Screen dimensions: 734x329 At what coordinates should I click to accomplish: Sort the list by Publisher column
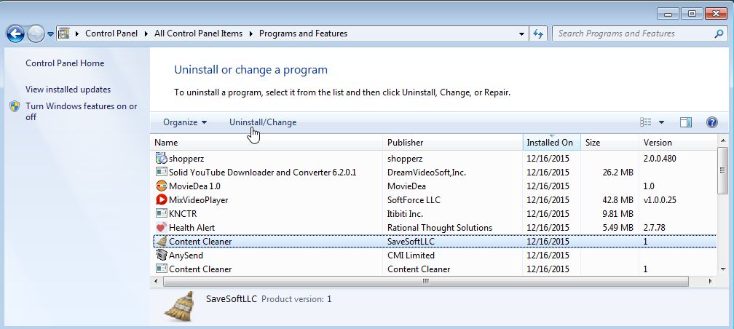coord(405,143)
